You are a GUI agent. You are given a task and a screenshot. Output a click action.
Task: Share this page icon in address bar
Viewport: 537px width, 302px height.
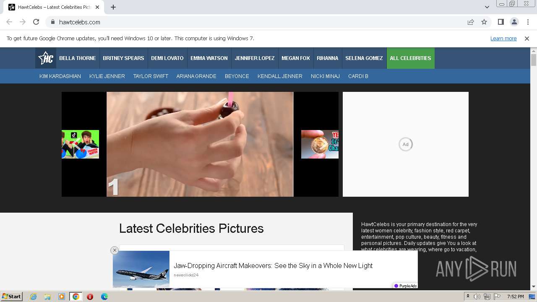[471, 22]
